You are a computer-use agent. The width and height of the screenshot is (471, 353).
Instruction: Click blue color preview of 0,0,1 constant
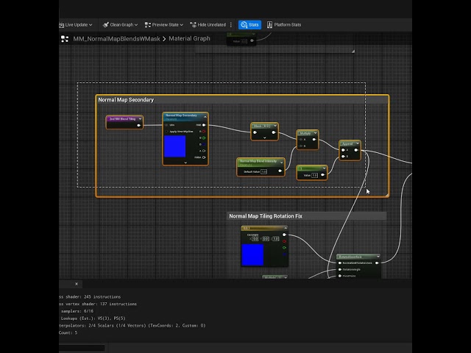coord(252,255)
